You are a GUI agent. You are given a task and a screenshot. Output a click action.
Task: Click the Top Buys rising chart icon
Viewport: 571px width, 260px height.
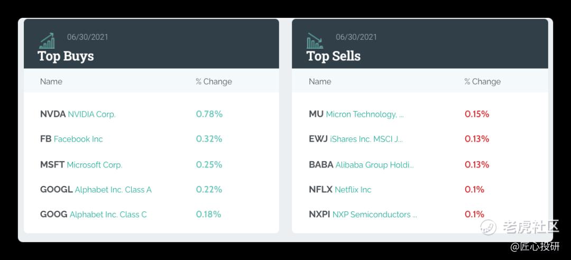(x=47, y=40)
